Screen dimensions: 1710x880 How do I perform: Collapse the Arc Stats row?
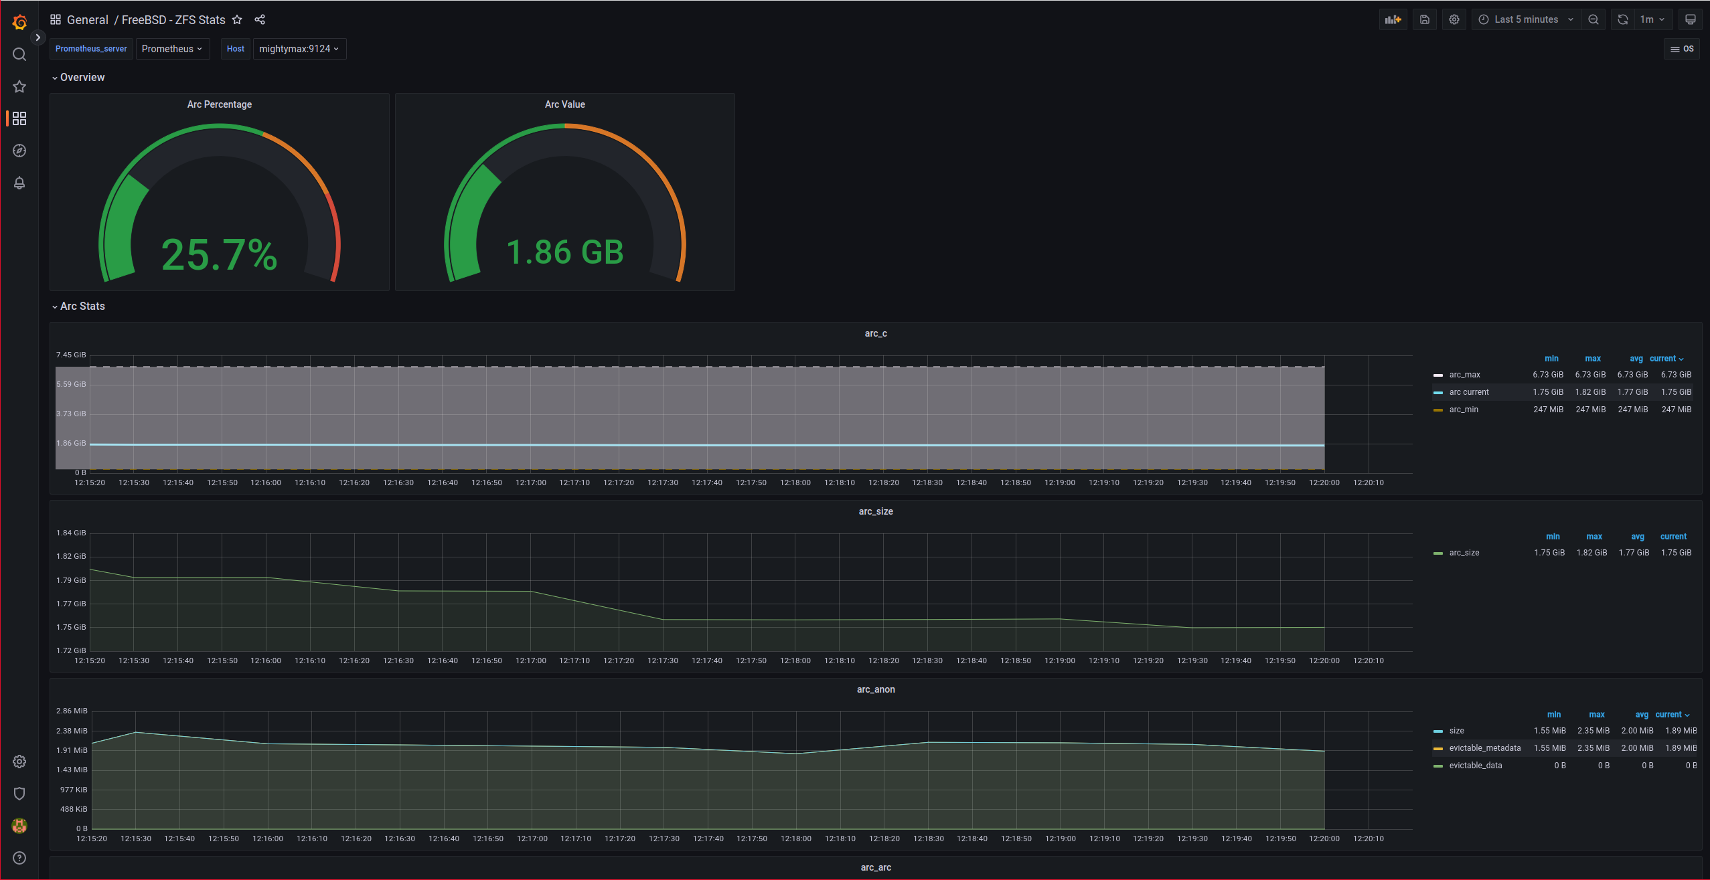pyautogui.click(x=82, y=306)
